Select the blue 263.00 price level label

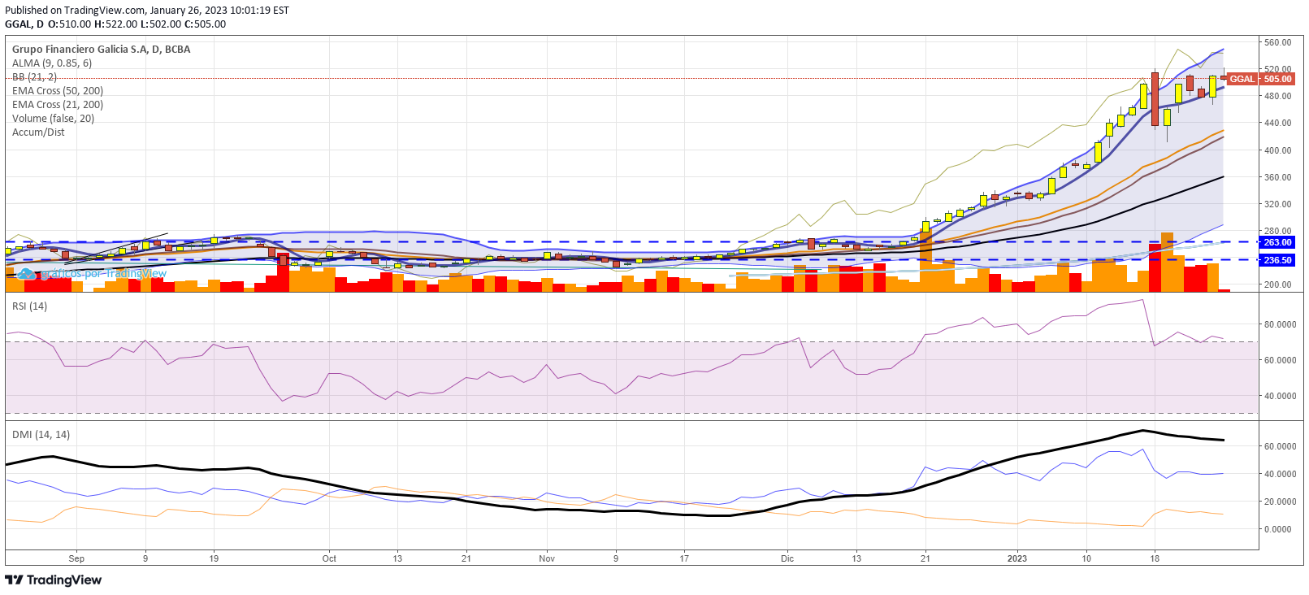click(1276, 242)
